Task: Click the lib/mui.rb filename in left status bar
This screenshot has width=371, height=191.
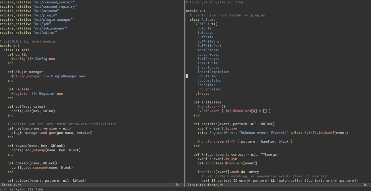Action: pyautogui.click(x=11, y=185)
